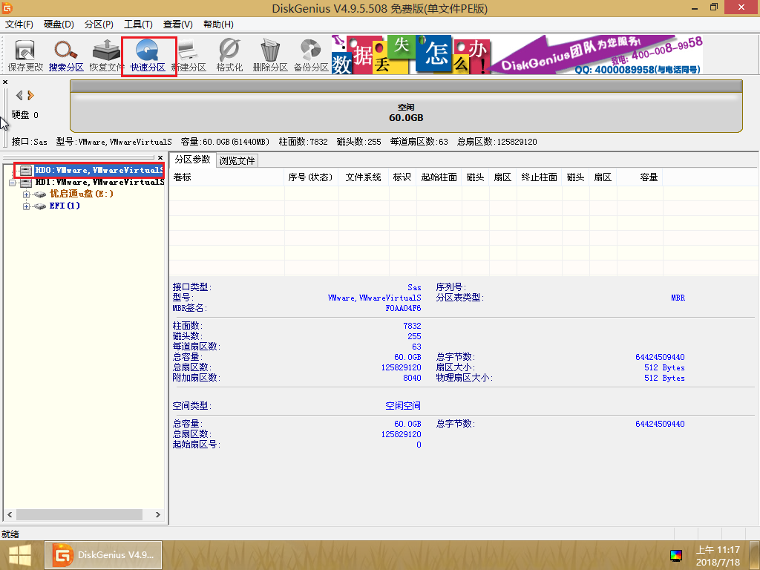
Task: Click the 60.0GB free space disk bar
Action: 406,113
